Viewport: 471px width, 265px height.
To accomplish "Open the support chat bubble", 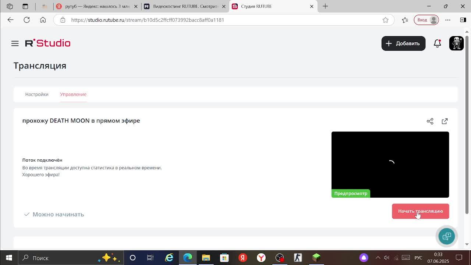I will point(446,236).
